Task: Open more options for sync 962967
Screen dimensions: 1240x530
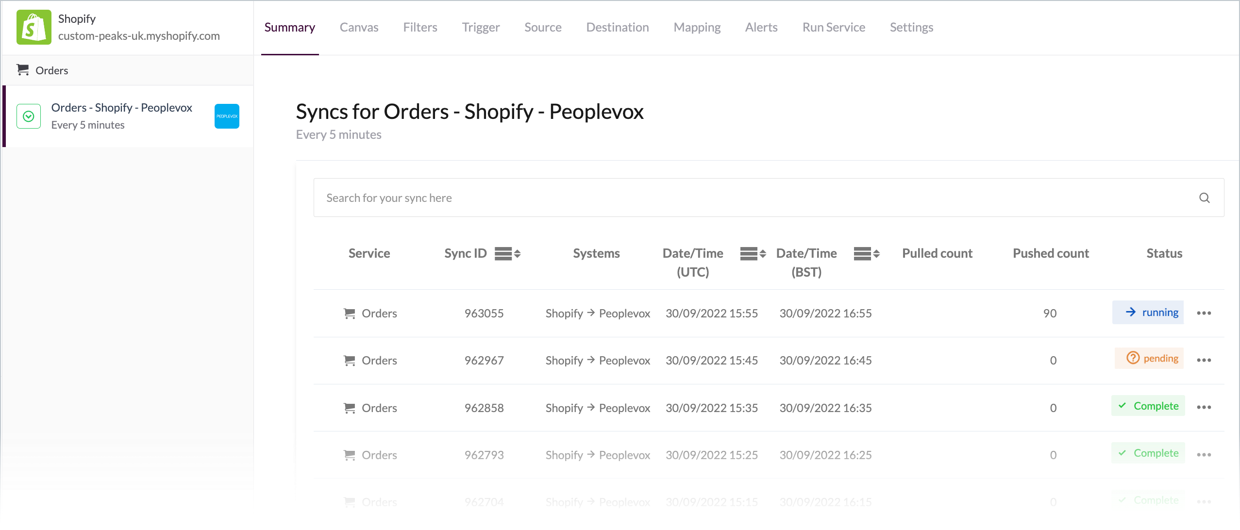Action: point(1204,360)
